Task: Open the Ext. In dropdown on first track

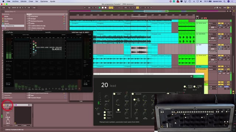Action: click(x=213, y=23)
